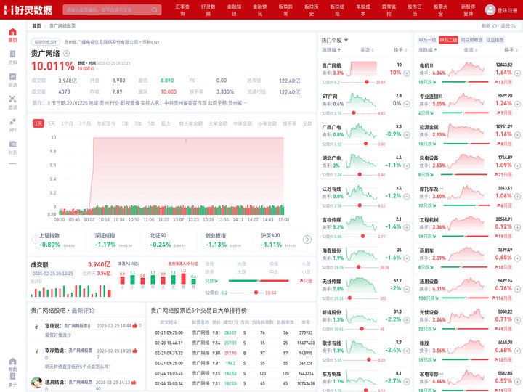Click the HI好灵数据 logo
The height and width of the screenshot is (392, 523).
click(x=28, y=9)
